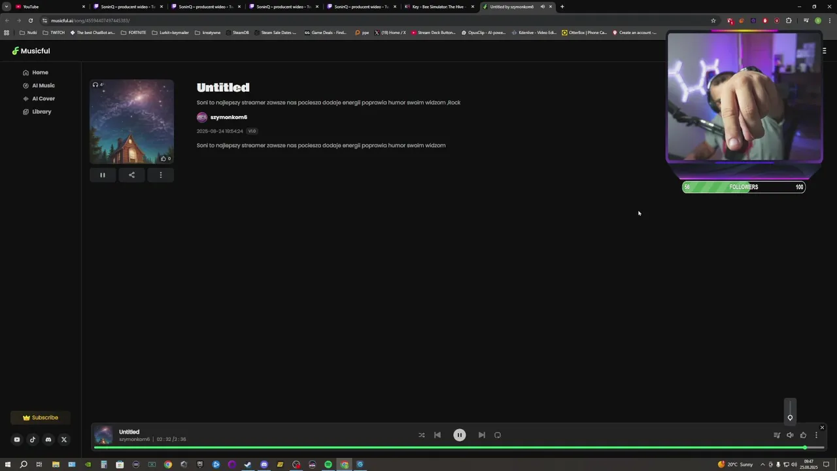Toggle shuffle in the bottom player
837x471 pixels.
[421, 435]
